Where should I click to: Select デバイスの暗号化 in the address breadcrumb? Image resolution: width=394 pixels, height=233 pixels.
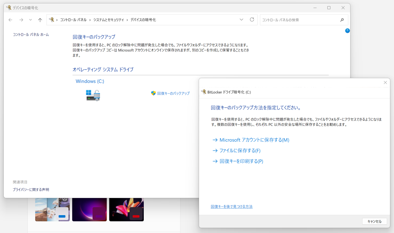pyautogui.click(x=143, y=20)
